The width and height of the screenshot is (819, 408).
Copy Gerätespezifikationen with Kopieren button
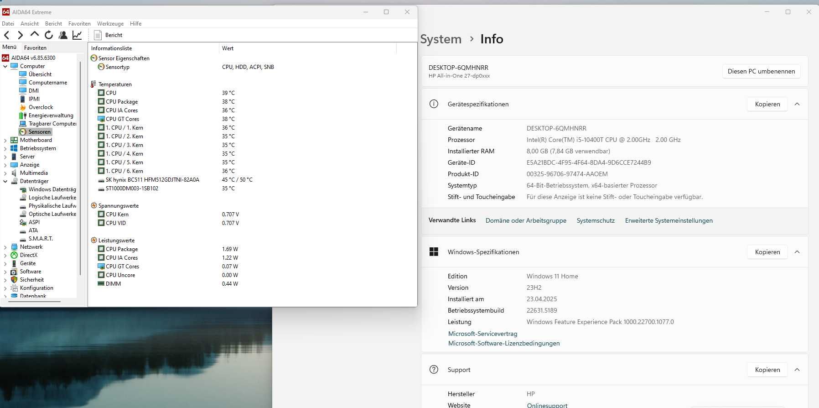pyautogui.click(x=767, y=104)
